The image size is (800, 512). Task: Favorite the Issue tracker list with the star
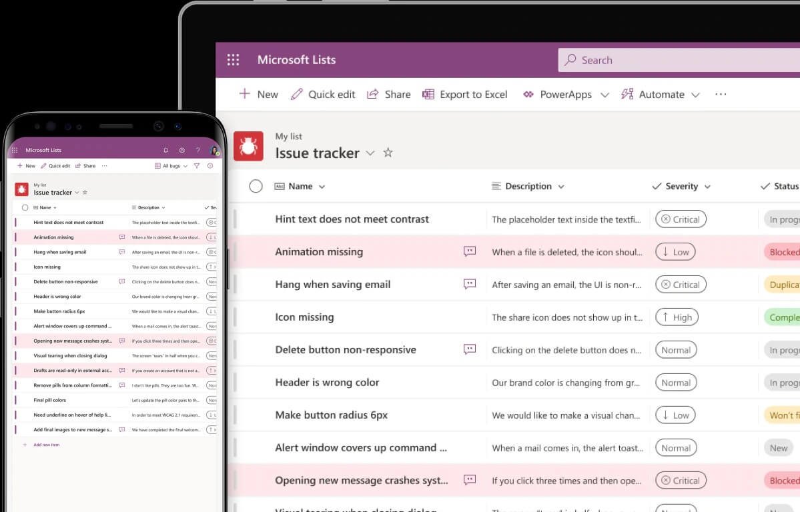point(388,153)
